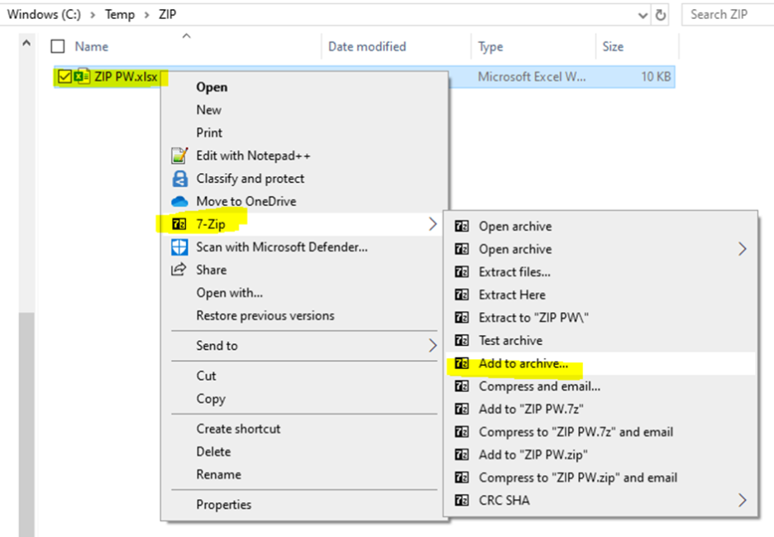Click the refresh icon in address bar

(661, 15)
